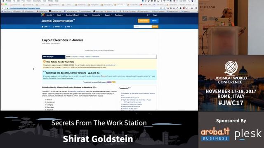264x148 pixels.
Task: Expand the Browse dropdown in the blue bar
Action: tap(57, 27)
